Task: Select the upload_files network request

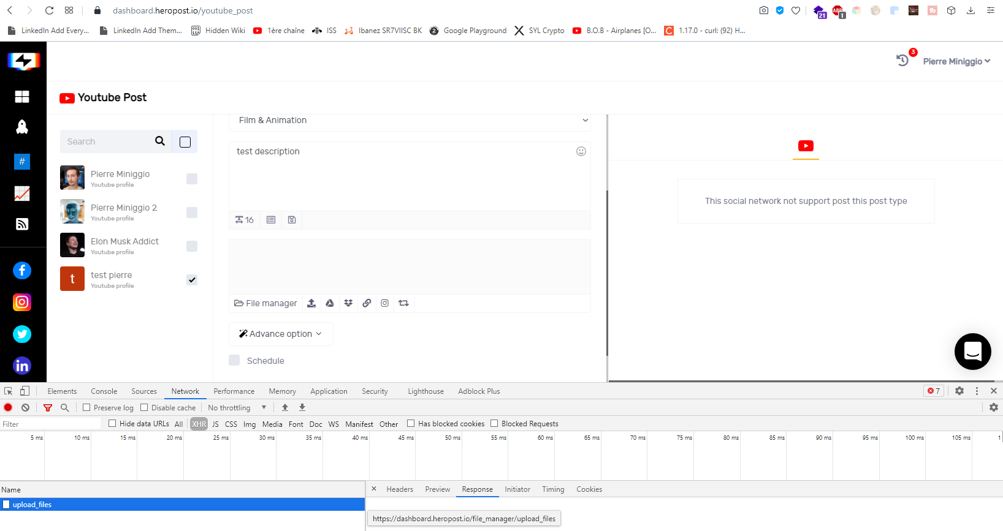Action: [x=32, y=505]
